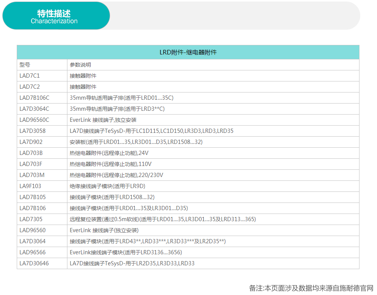Select the table title LRD附件-继电器附件

pyautogui.click(x=188, y=52)
